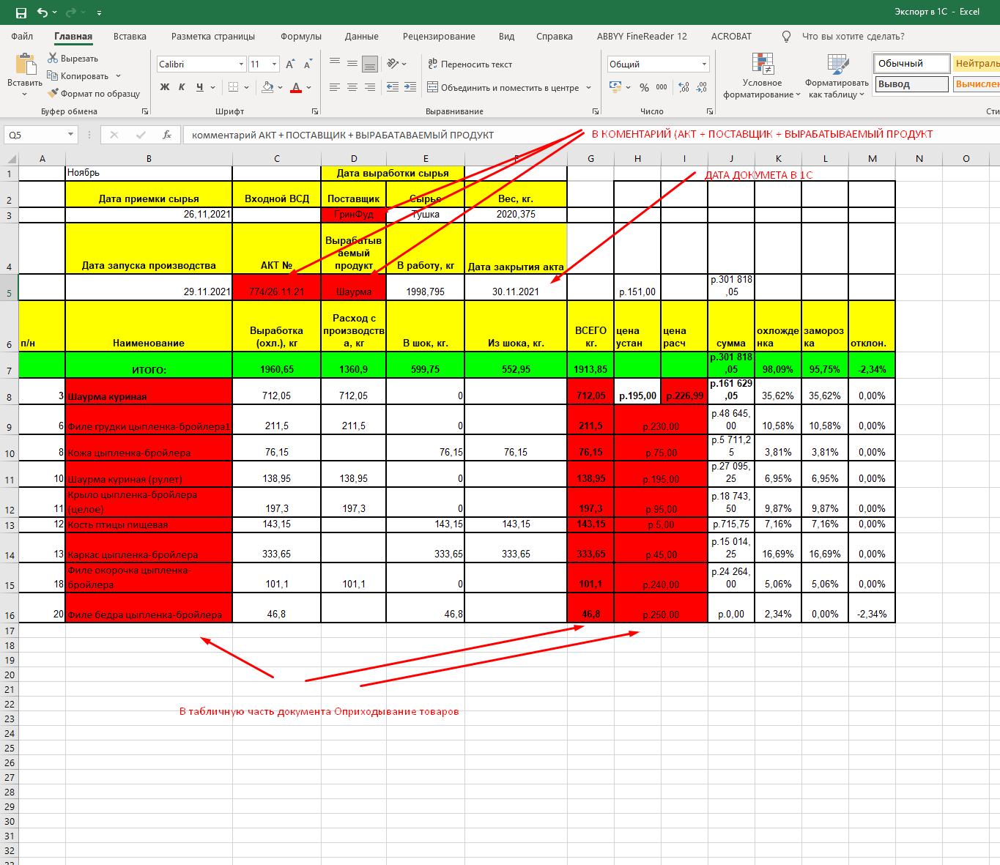Viewport: 1000px width, 865px height.
Task: Click the increase font size icon
Action: [290, 64]
